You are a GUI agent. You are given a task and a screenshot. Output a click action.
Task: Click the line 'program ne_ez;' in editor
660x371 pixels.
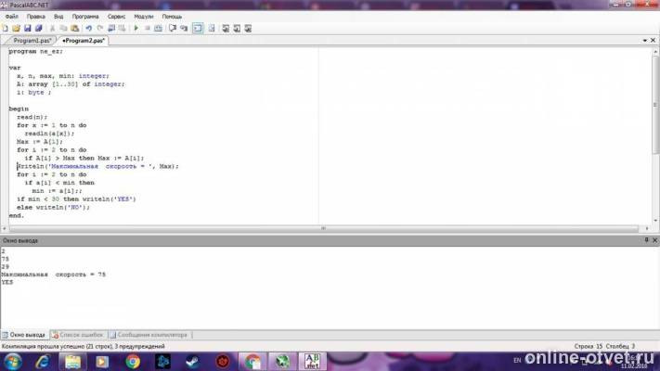click(x=36, y=51)
